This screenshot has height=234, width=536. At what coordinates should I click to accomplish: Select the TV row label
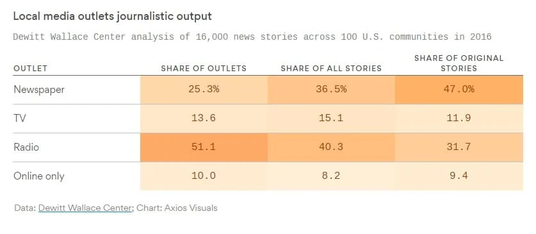pos(20,119)
